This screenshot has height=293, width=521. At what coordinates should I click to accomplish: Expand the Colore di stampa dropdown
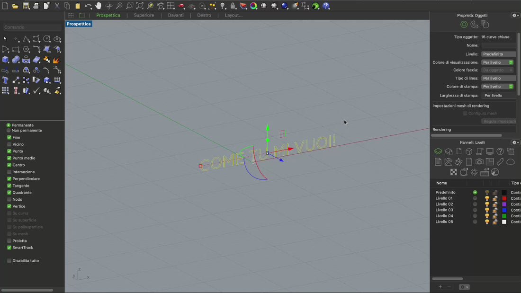pyautogui.click(x=497, y=87)
